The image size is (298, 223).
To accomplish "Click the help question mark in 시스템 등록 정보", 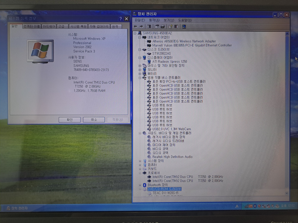I will [x=120, y=19].
